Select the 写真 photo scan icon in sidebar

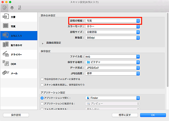click(x=6, y=26)
